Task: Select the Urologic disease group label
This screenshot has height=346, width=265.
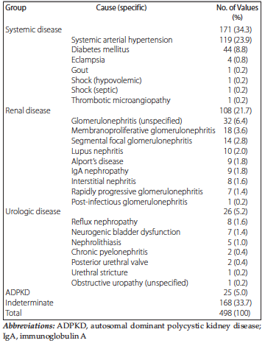Action: pos(33,211)
